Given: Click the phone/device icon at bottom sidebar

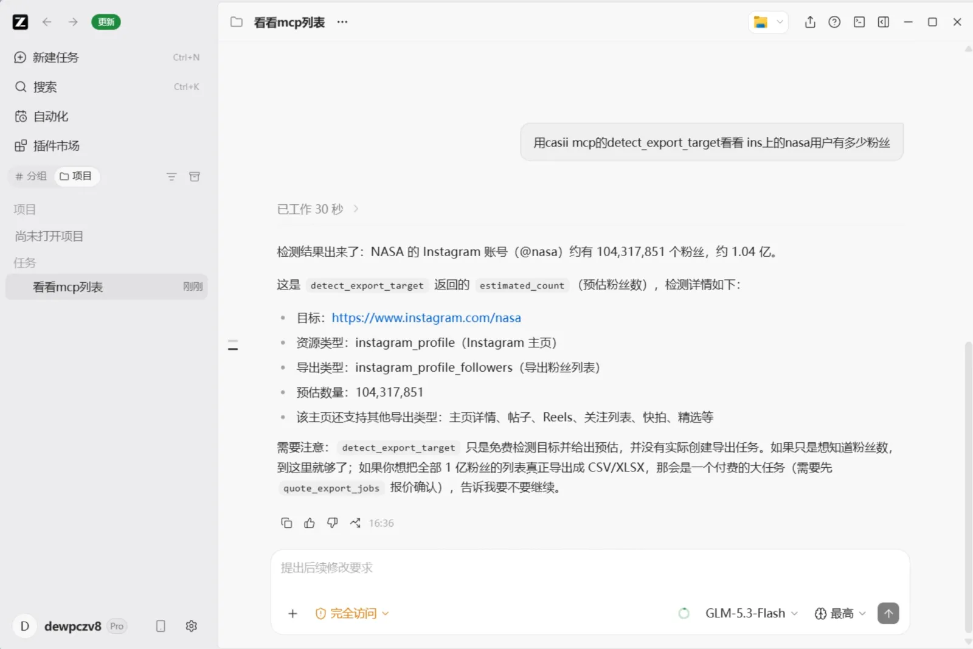Looking at the screenshot, I should point(161,626).
